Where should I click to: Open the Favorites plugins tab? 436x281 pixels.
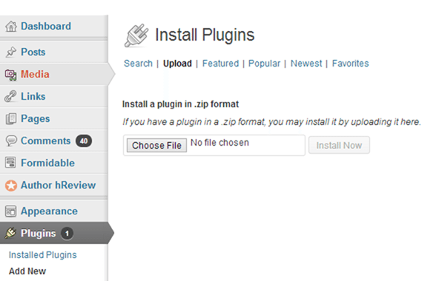(x=350, y=64)
